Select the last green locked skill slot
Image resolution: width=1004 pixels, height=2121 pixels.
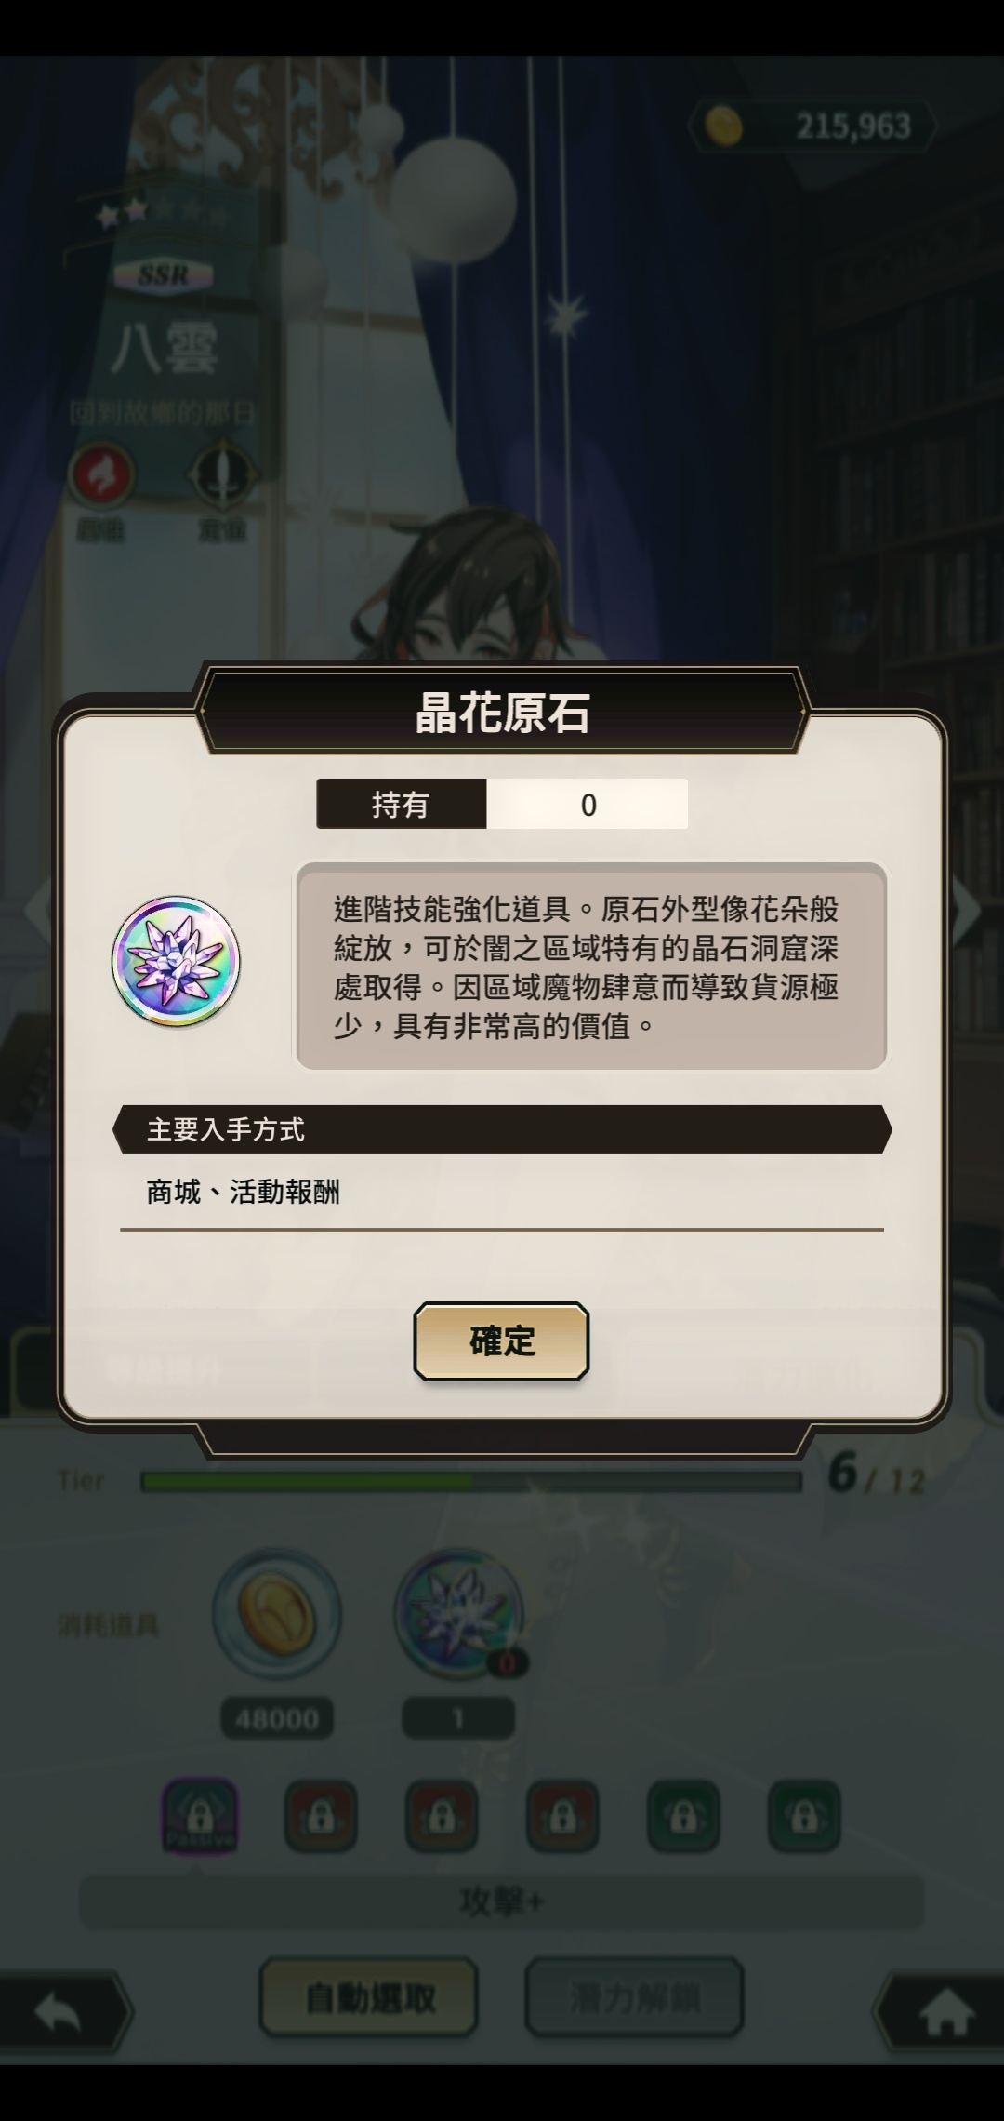point(804,1815)
